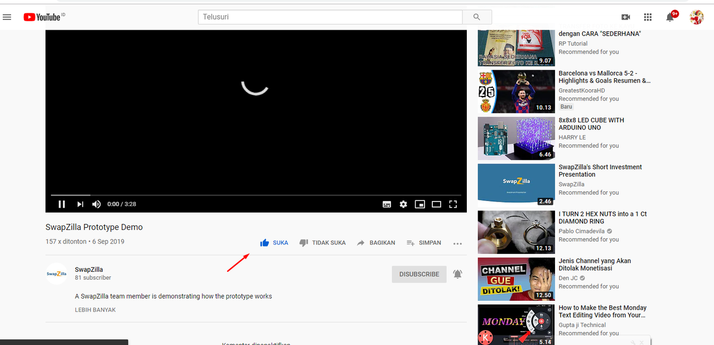Expand description with LEBIH BANYAK
Screen dimensions: 714x345
(x=95, y=310)
